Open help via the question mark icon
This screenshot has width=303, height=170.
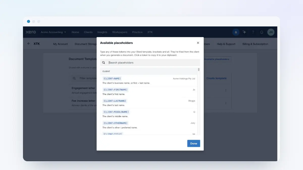(253, 32)
